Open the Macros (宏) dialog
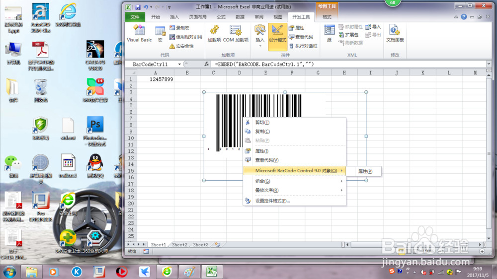 click(160, 34)
